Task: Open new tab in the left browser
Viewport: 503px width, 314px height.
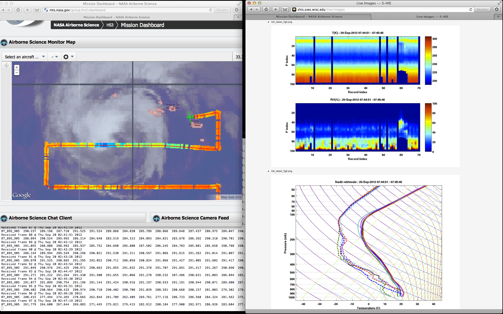Action: tap(238, 17)
